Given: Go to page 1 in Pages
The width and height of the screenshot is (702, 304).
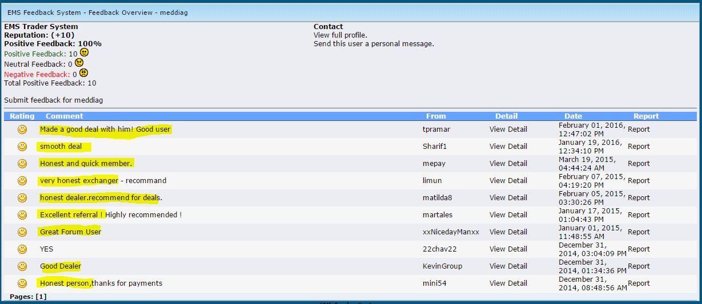Looking at the screenshot, I should tap(41, 297).
